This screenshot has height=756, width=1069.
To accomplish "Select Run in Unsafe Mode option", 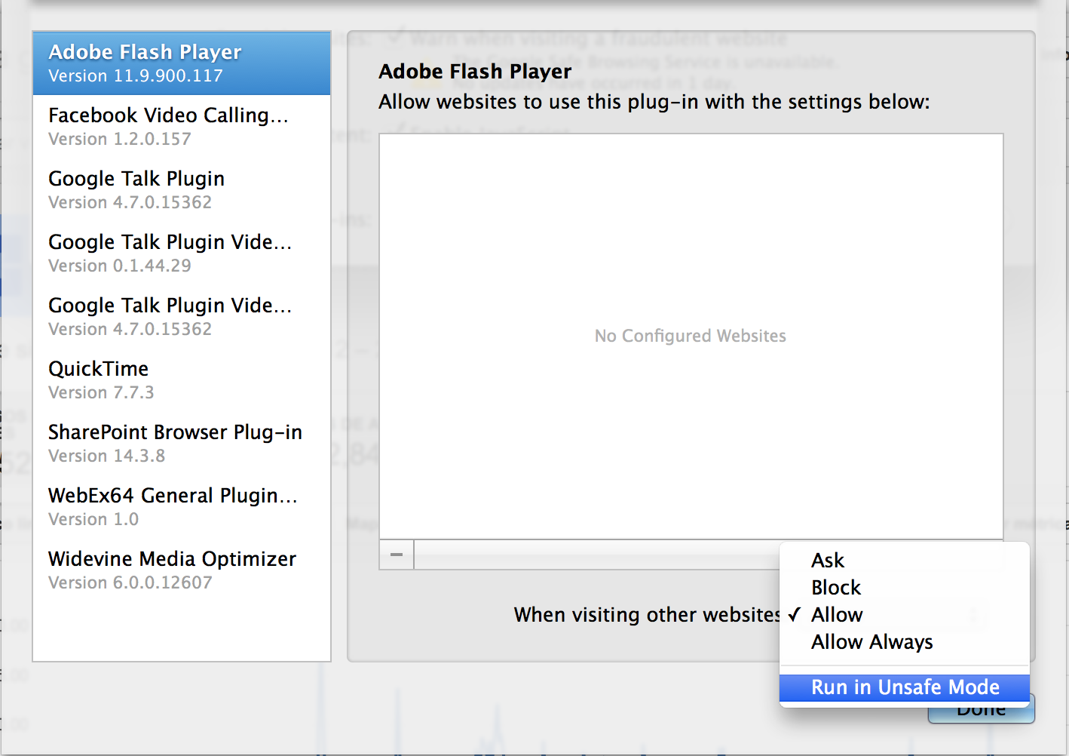I will tap(905, 687).
